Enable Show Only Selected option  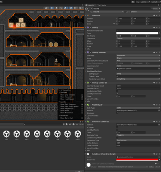(82, 95)
